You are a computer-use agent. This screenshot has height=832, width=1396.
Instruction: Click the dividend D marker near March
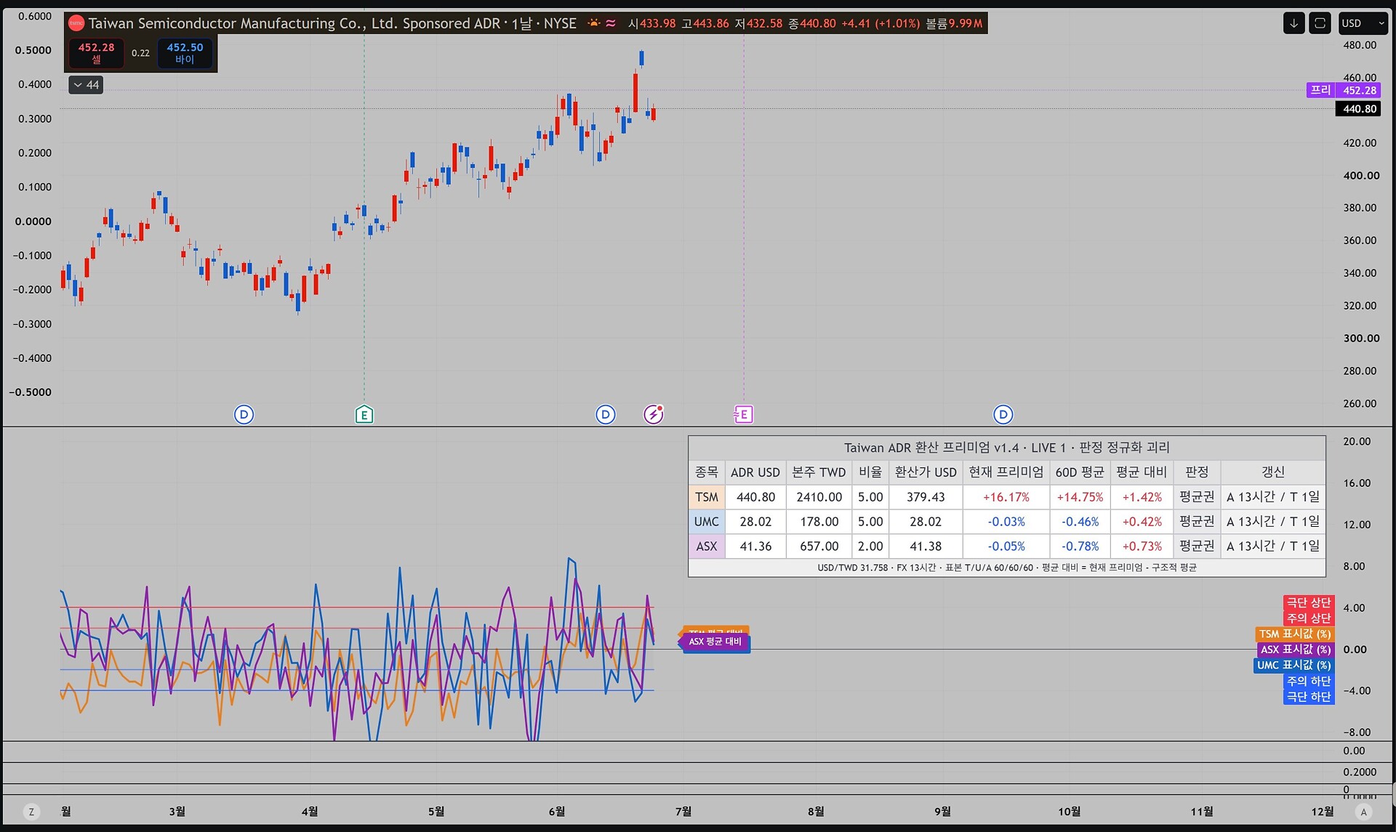[x=244, y=415]
